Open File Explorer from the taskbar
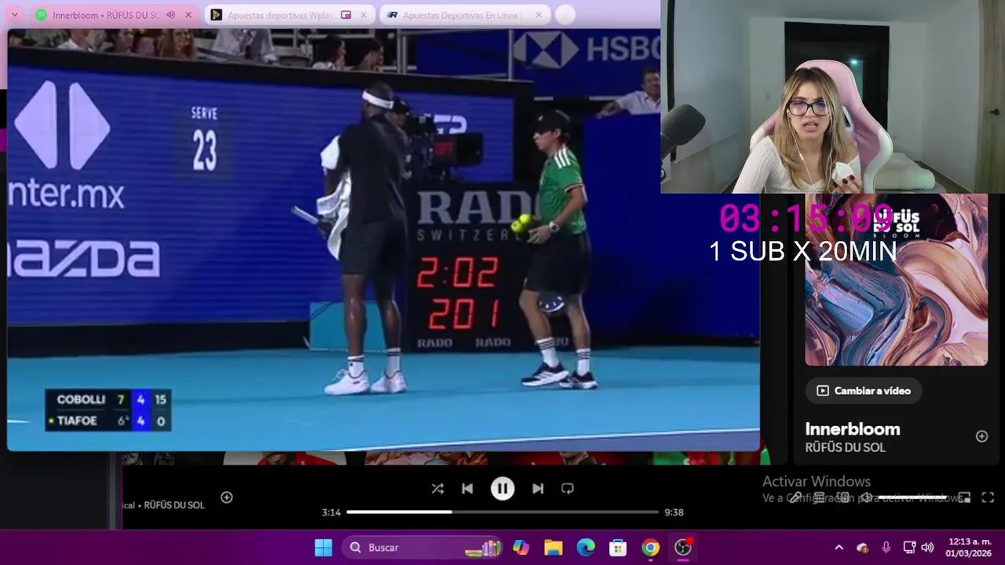 pyautogui.click(x=554, y=548)
